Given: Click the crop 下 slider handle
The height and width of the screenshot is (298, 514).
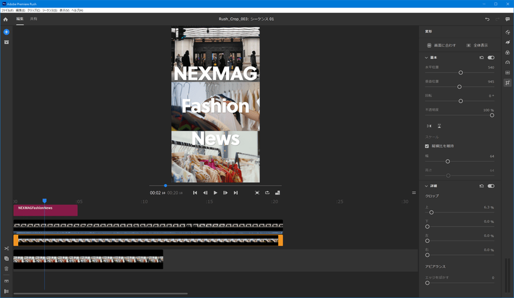Looking at the screenshot, I should click(427, 227).
